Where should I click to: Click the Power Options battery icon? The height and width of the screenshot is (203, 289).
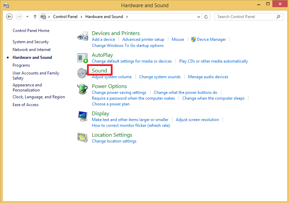[x=82, y=89]
